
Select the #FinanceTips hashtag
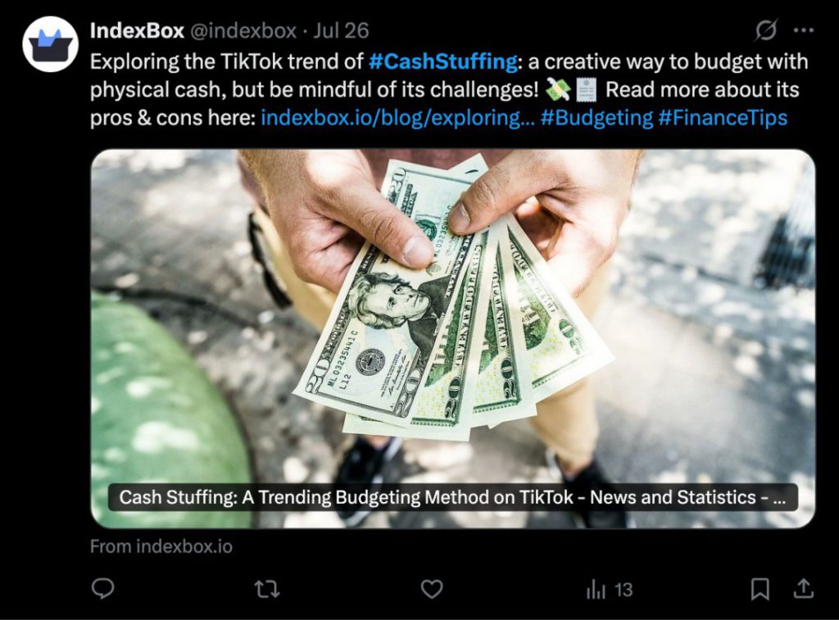[x=723, y=117]
